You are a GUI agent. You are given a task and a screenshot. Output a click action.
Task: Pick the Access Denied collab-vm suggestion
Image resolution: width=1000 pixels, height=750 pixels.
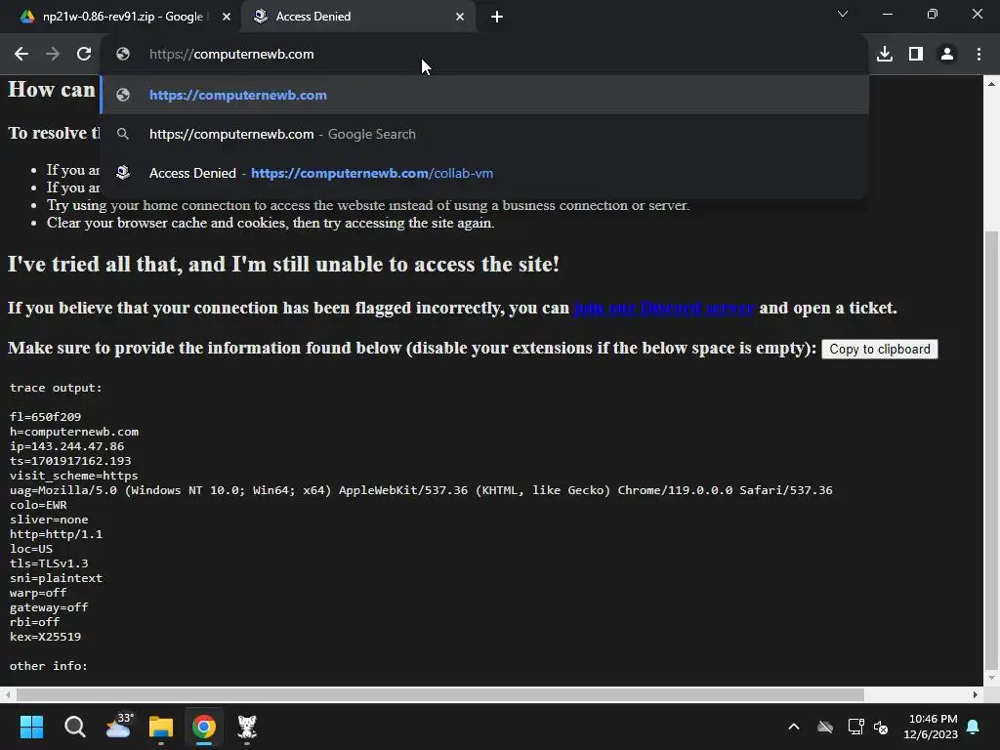(x=484, y=173)
